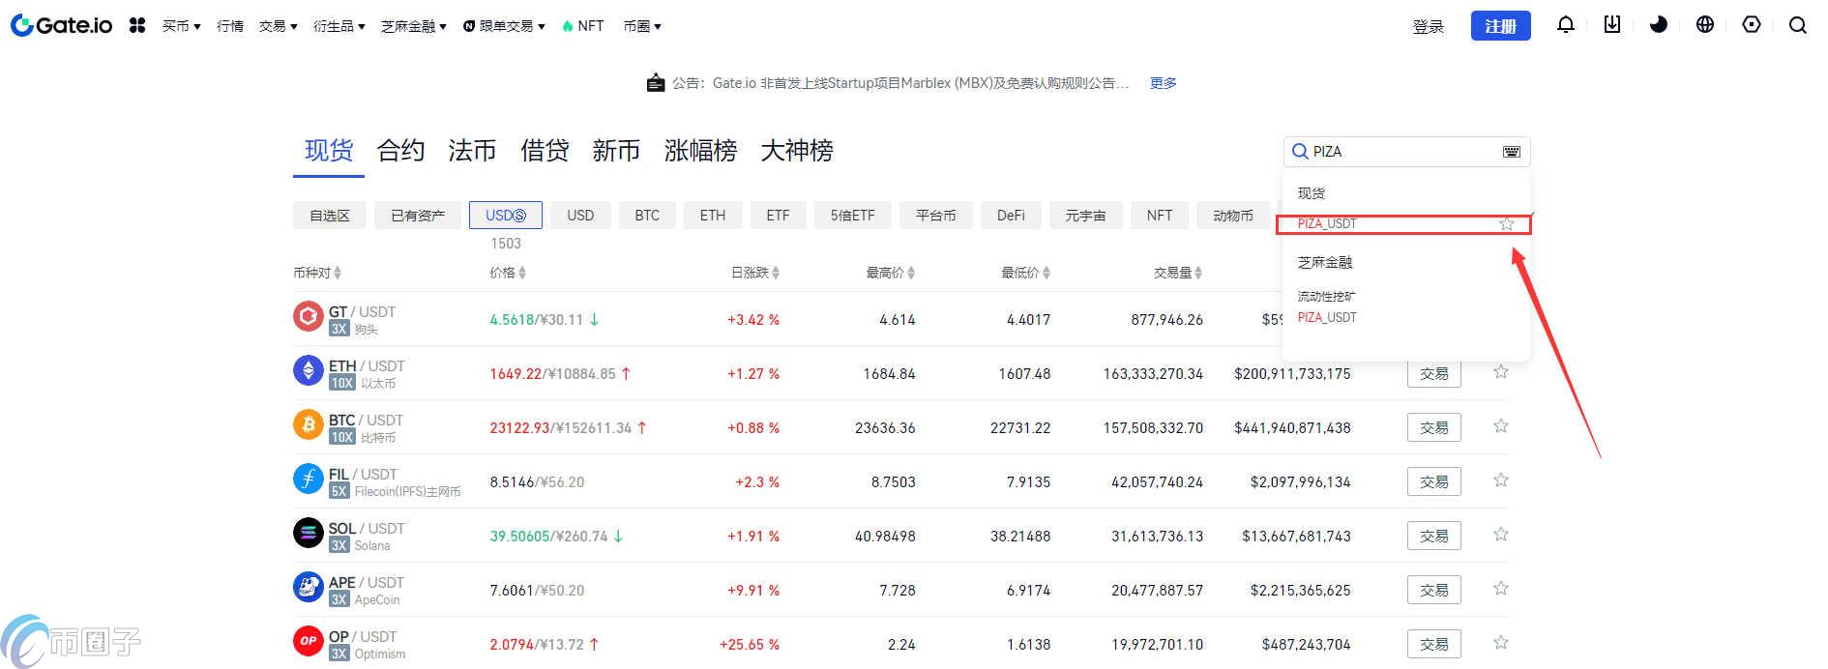
Task: Select PIZA_USDT under 流动性挖矿
Action: click(x=1327, y=318)
